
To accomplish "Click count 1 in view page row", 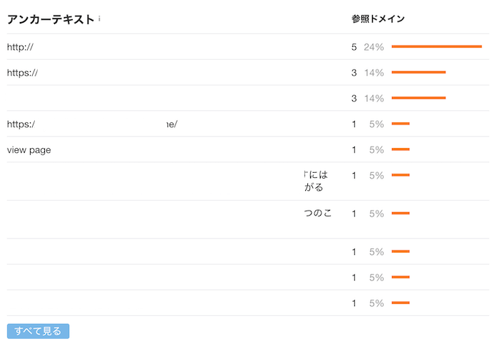I will (354, 150).
